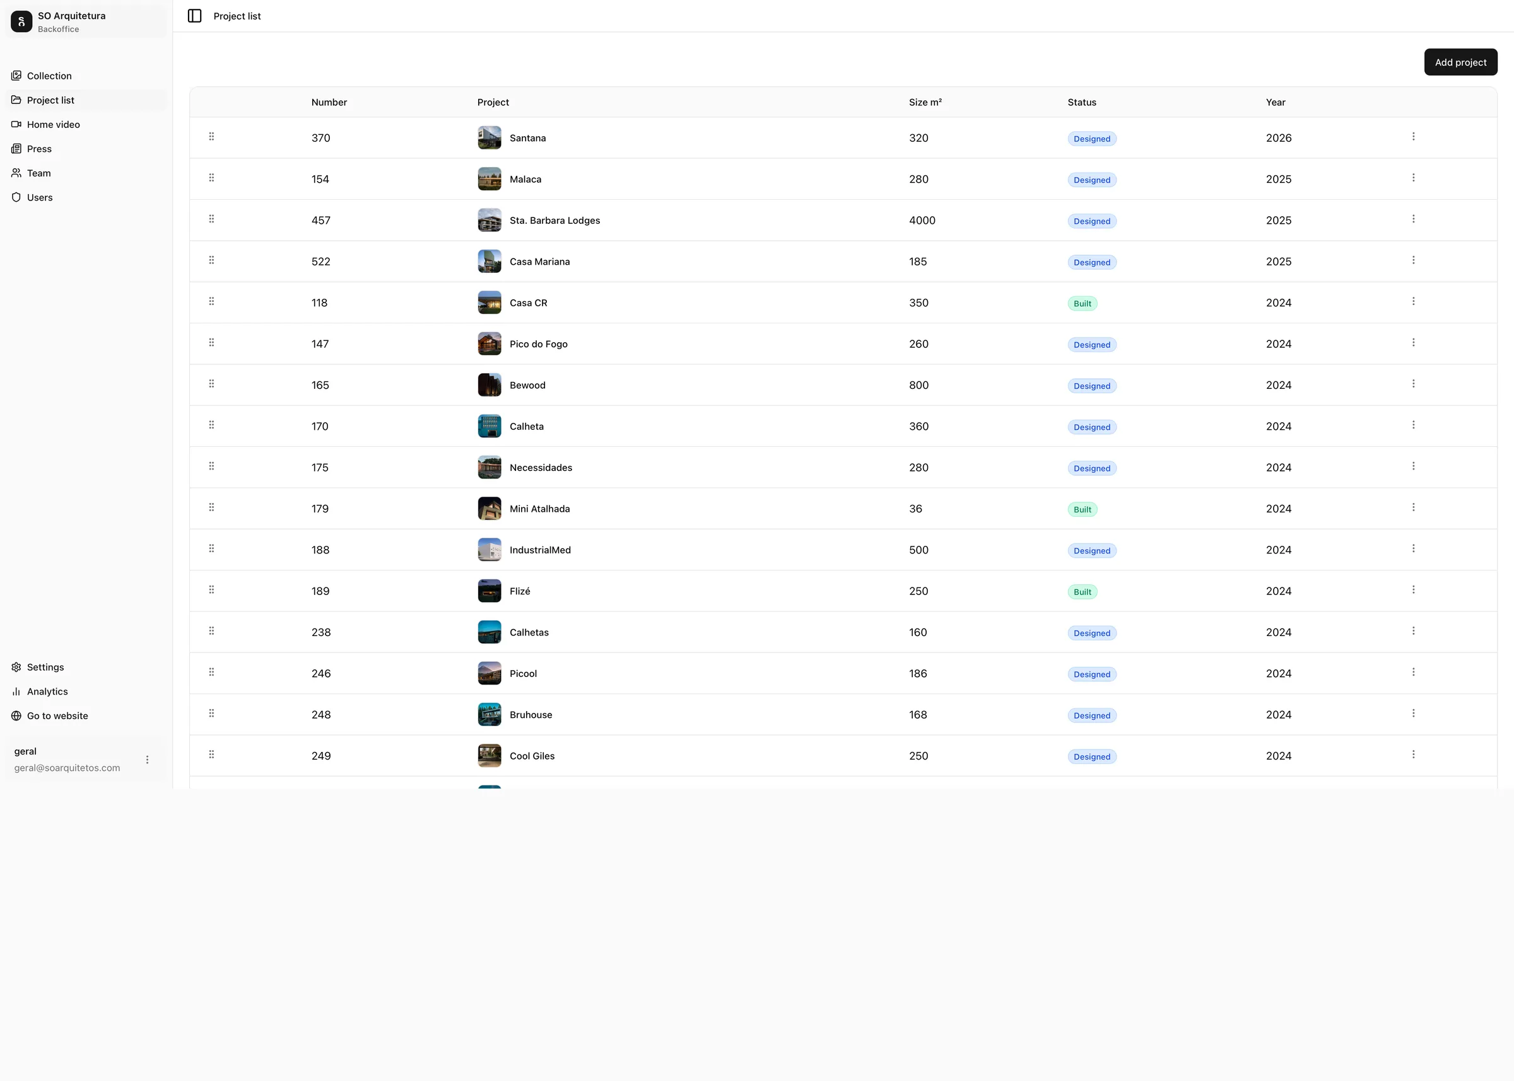The width and height of the screenshot is (1514, 1081).
Task: Open row actions menu for Malaca
Action: coord(1413,178)
